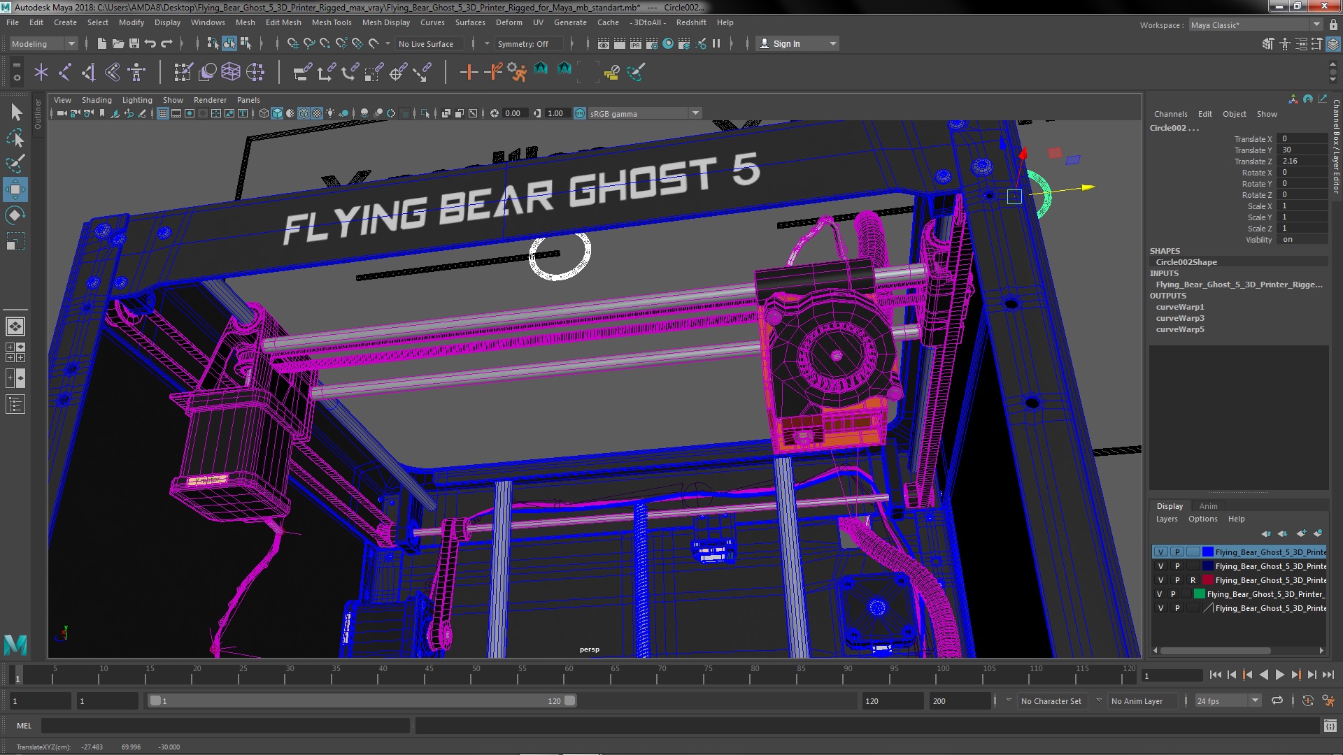The image size is (1343, 755).
Task: Open the Symmetry Off dropdown
Action: click(x=530, y=43)
